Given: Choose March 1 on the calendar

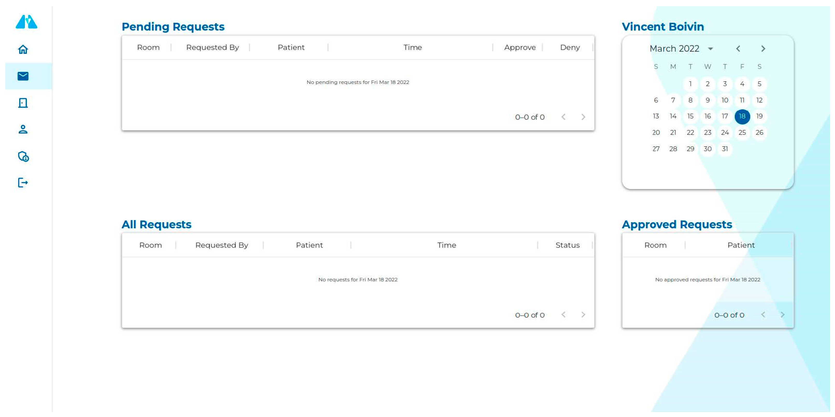Looking at the screenshot, I should [690, 84].
